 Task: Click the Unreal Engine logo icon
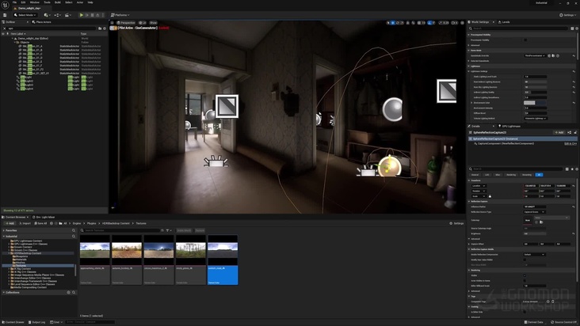[x=6, y=4]
